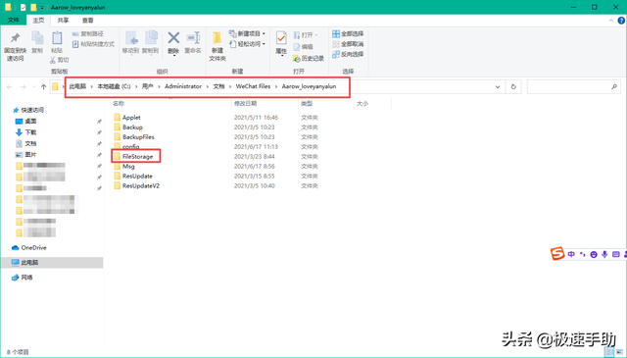
Task: Open the New item dropdown
Action: pyautogui.click(x=247, y=33)
